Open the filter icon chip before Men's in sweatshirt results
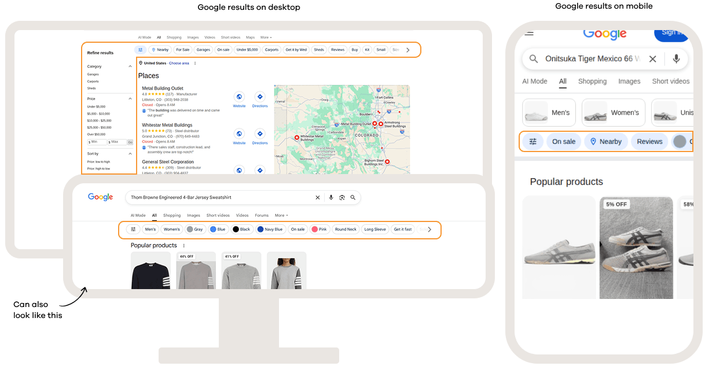The height and width of the screenshot is (366, 705). pos(133,229)
